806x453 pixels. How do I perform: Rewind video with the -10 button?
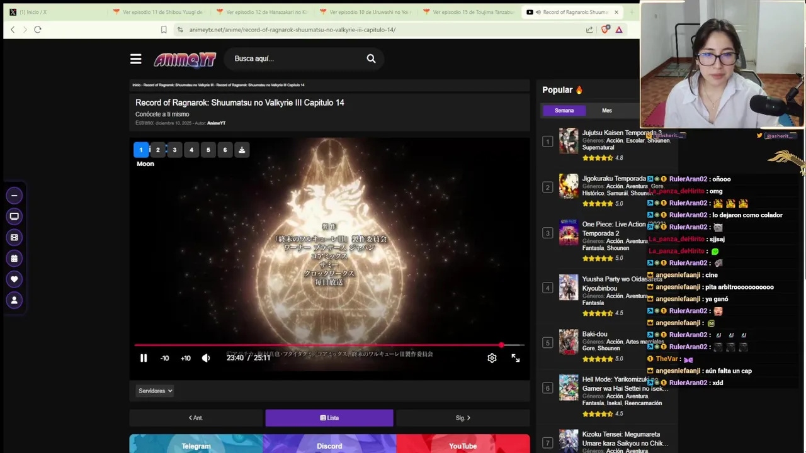coord(165,358)
